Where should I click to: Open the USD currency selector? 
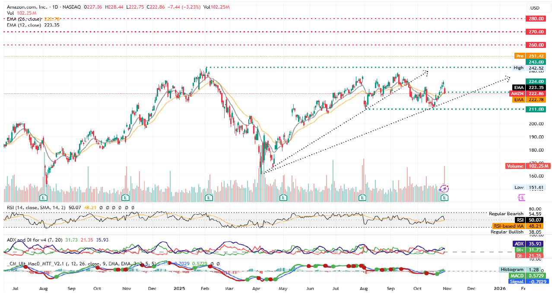coord(535,8)
